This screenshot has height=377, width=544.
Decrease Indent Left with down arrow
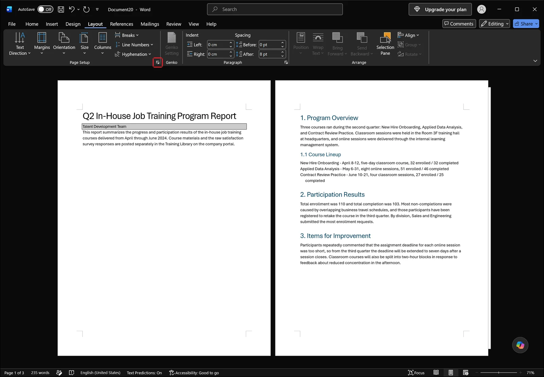(x=231, y=47)
